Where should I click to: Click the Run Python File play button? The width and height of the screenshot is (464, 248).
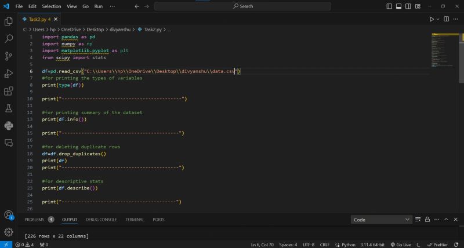[432, 19]
